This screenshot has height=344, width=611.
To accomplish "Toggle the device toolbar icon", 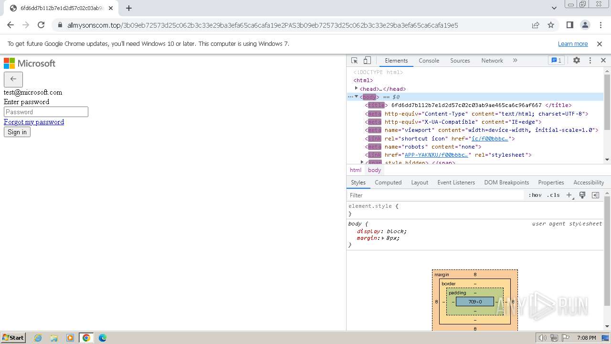I will pos(367,61).
